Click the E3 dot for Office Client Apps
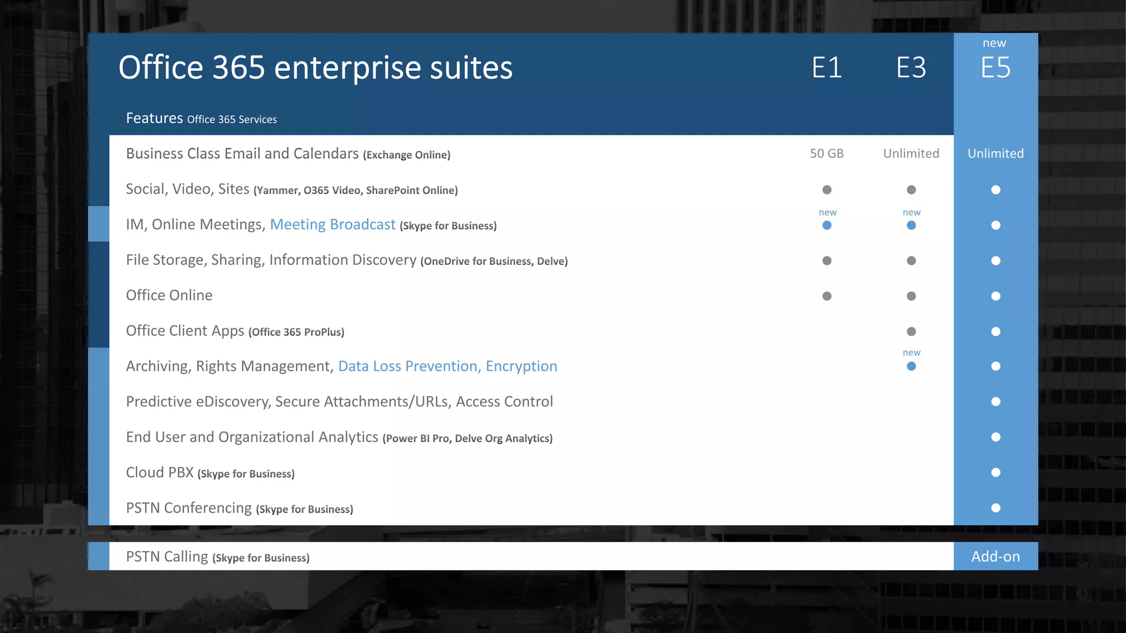Viewport: 1126px width, 633px height. click(911, 331)
